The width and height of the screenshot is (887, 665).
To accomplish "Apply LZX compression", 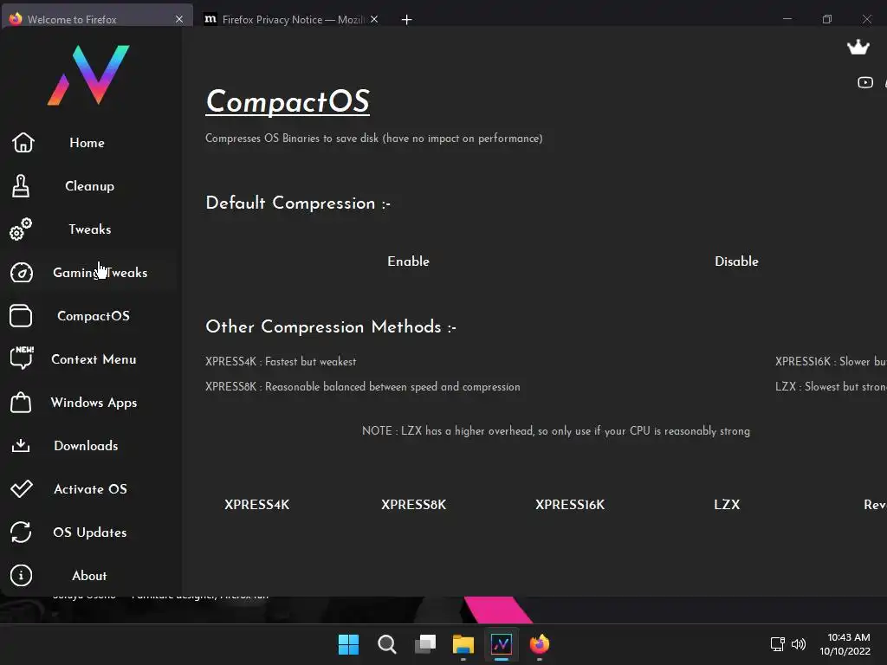I will point(727,505).
